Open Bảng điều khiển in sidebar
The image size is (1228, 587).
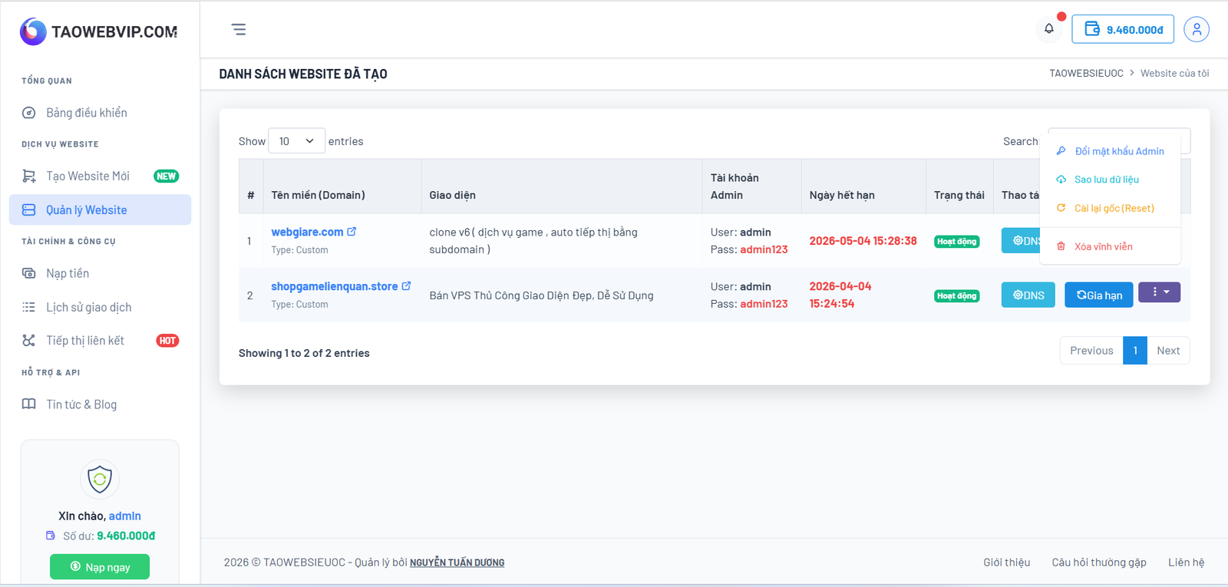click(x=86, y=113)
